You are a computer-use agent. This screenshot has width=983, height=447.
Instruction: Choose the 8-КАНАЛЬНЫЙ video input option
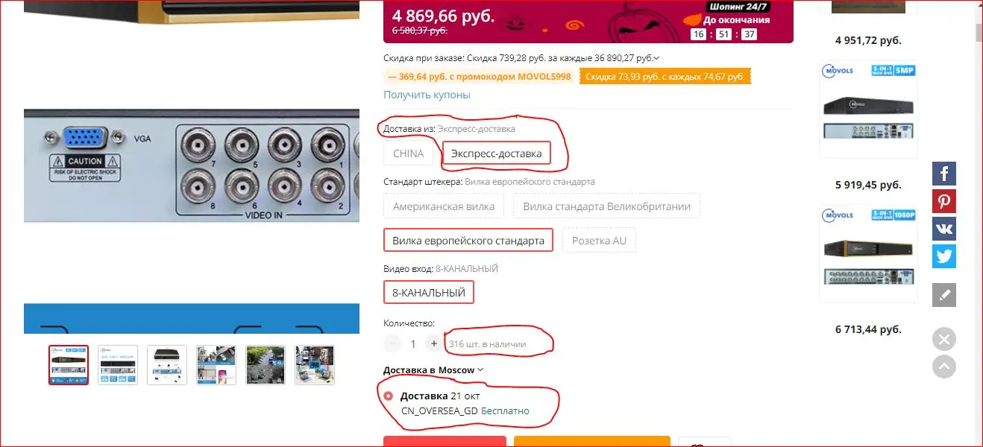(429, 293)
